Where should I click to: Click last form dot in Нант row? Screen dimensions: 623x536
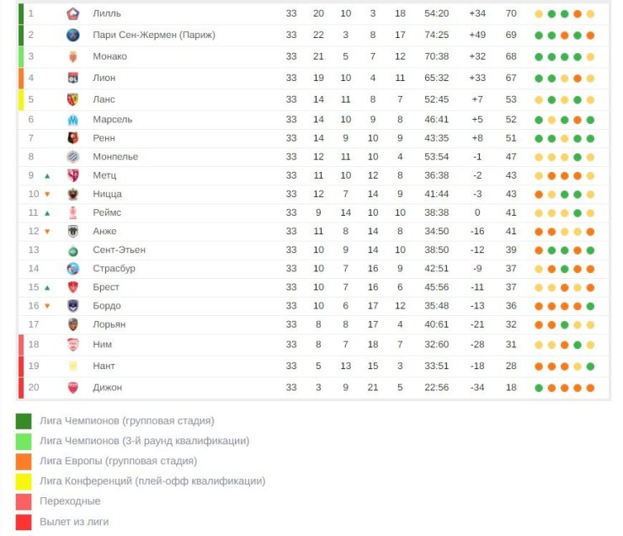tap(590, 367)
